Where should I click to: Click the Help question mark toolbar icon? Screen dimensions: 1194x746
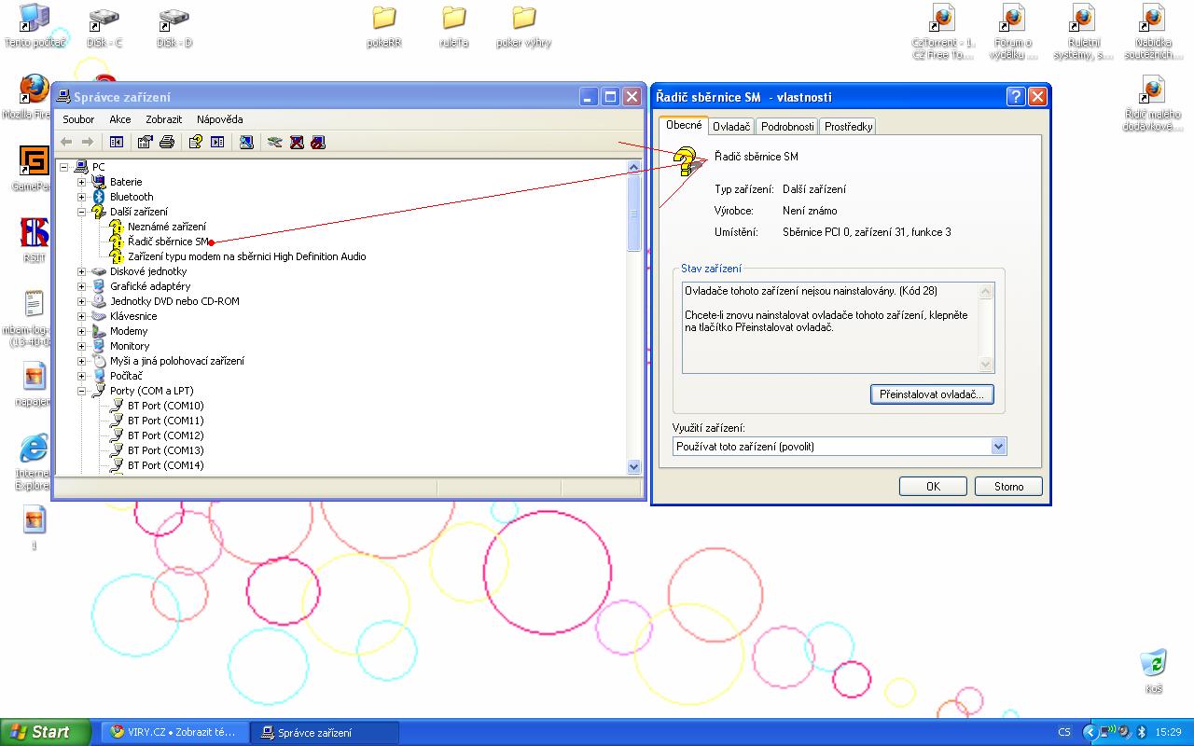tap(195, 142)
